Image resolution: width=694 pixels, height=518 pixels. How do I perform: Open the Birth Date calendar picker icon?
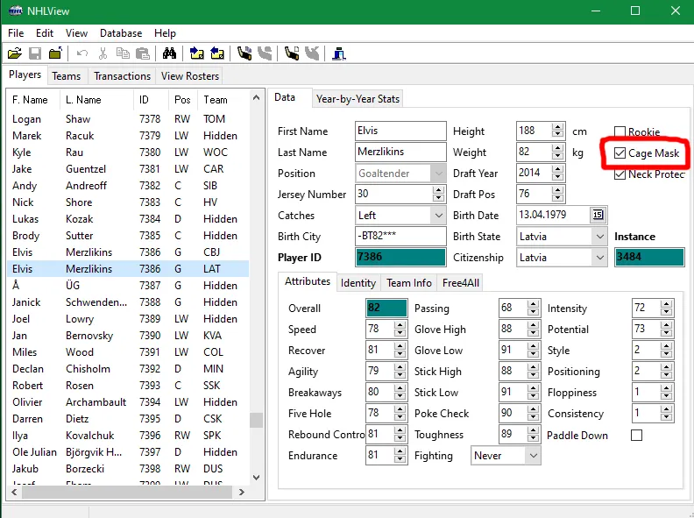click(598, 215)
